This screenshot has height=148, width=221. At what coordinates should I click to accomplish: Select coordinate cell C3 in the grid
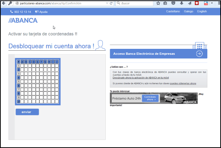[30, 74]
